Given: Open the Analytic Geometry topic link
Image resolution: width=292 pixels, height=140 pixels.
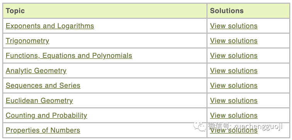Looking at the screenshot, I should coord(36,71).
